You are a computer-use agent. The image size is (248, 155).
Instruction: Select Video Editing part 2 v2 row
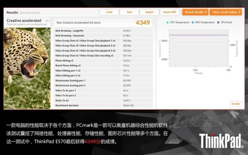coord(103,76)
